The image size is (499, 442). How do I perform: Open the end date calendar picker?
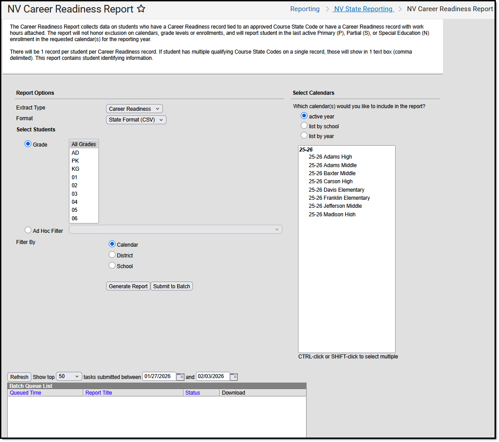[233, 377]
